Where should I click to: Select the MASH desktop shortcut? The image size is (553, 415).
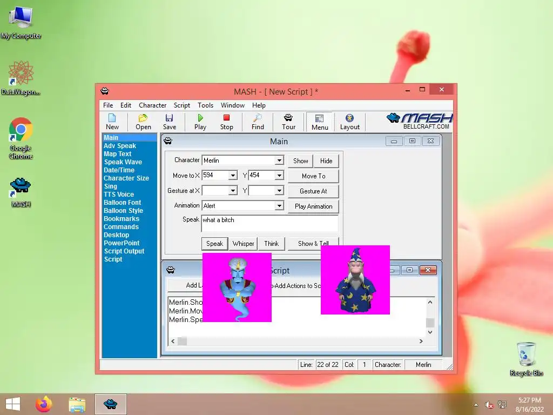tap(21, 192)
